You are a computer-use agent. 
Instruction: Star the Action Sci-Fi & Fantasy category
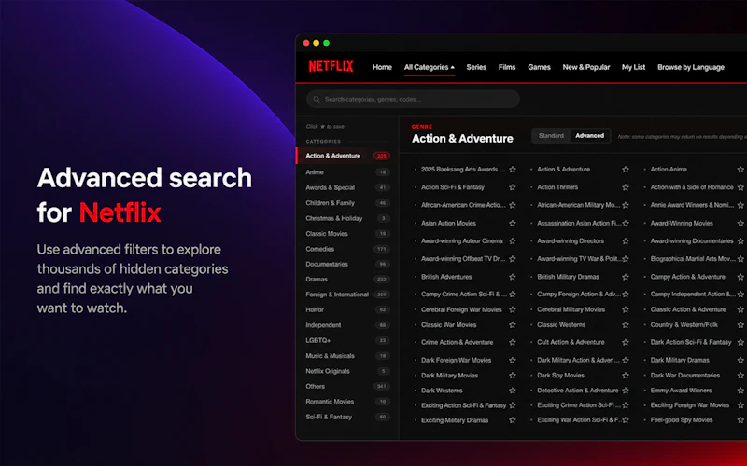(x=512, y=187)
